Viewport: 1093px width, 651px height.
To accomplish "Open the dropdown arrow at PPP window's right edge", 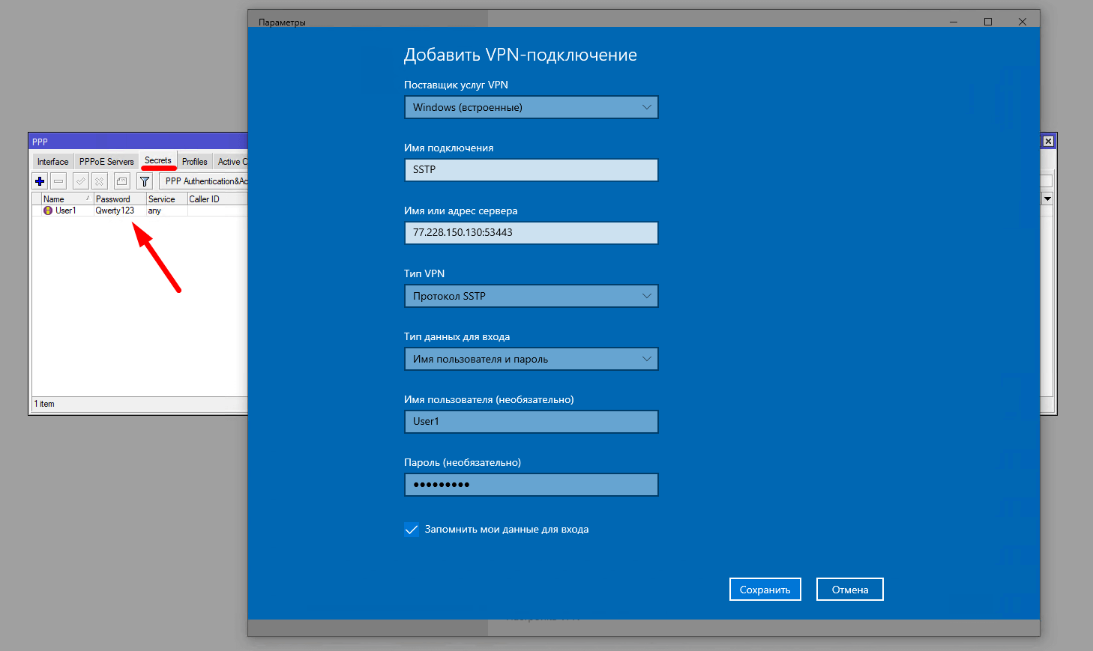I will [x=1048, y=199].
